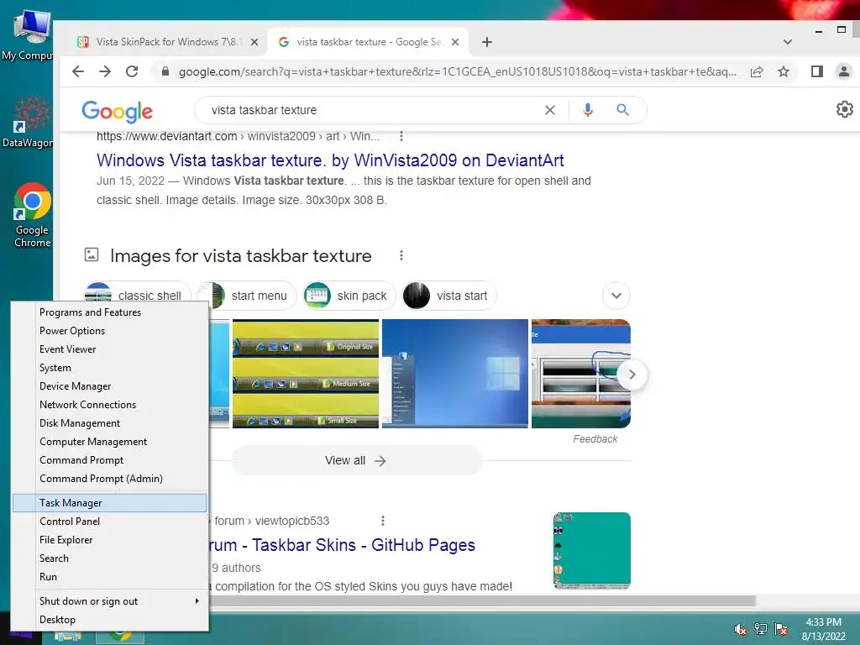Open Windows Vista taskbar texture DeviantArt link

(330, 160)
